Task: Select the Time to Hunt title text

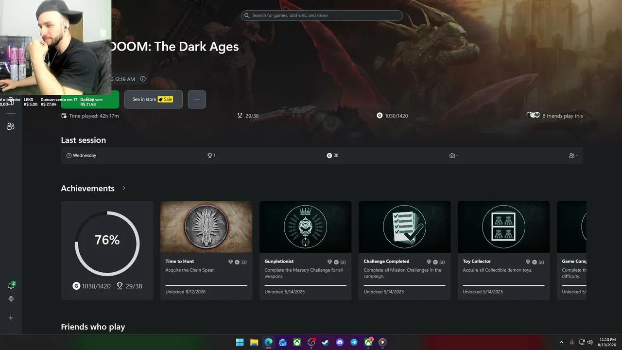Action: coord(180,262)
